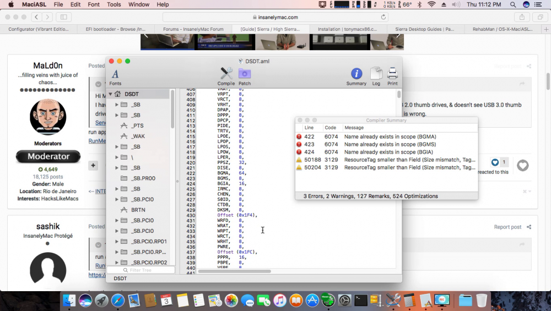Viewport: 551px width, 311px height.
Task: Open the Window menu
Action: 139,4
